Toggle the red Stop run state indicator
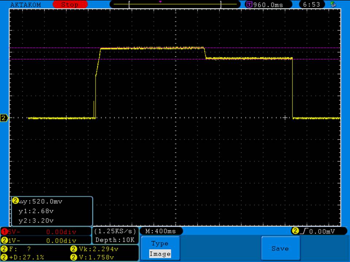This screenshot has height=262, width=350. pos(70,5)
